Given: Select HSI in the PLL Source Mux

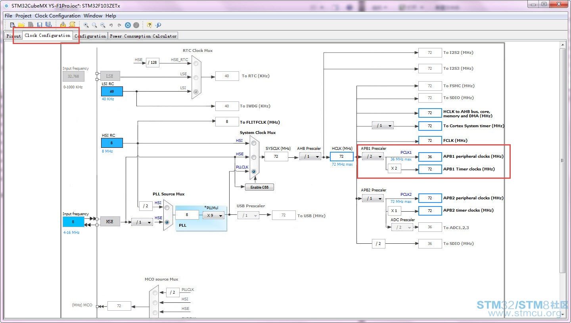Looking at the screenshot, I should [x=167, y=207].
